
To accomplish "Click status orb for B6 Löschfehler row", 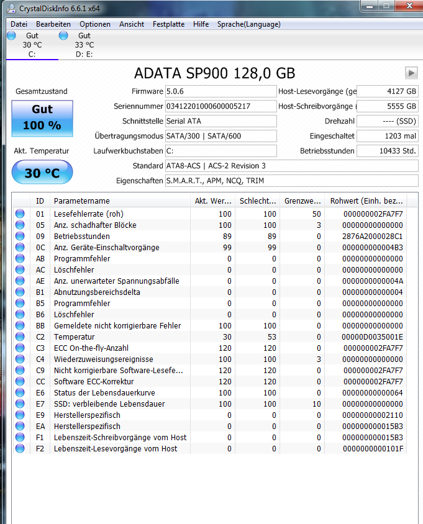I will pyautogui.click(x=20, y=314).
